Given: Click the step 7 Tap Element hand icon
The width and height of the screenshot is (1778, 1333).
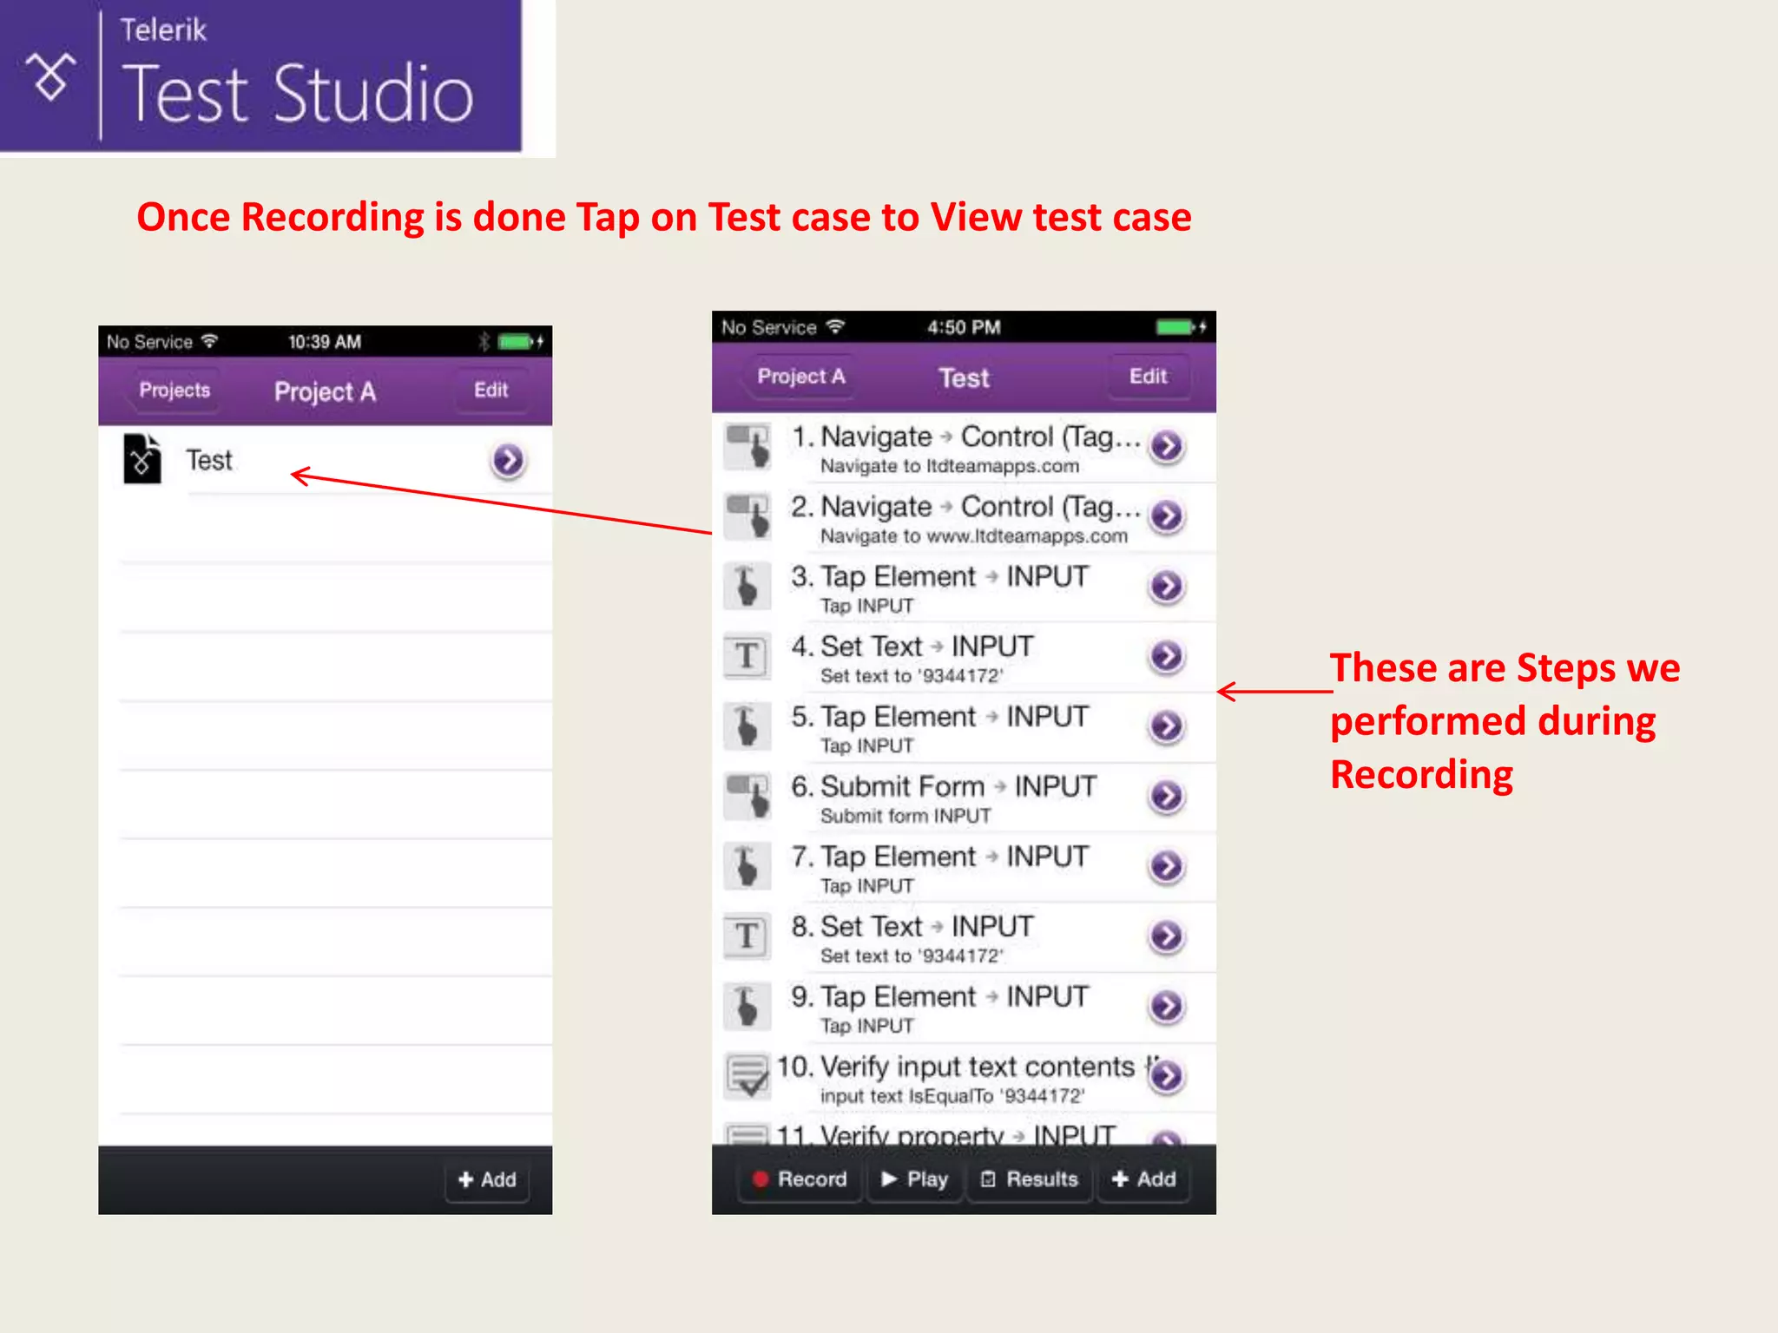Looking at the screenshot, I should [747, 866].
